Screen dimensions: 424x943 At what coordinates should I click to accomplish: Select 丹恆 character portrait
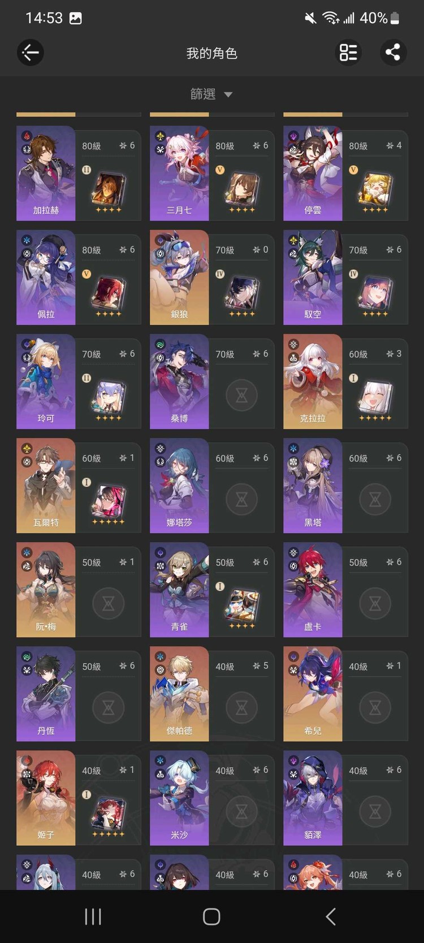[x=46, y=694]
